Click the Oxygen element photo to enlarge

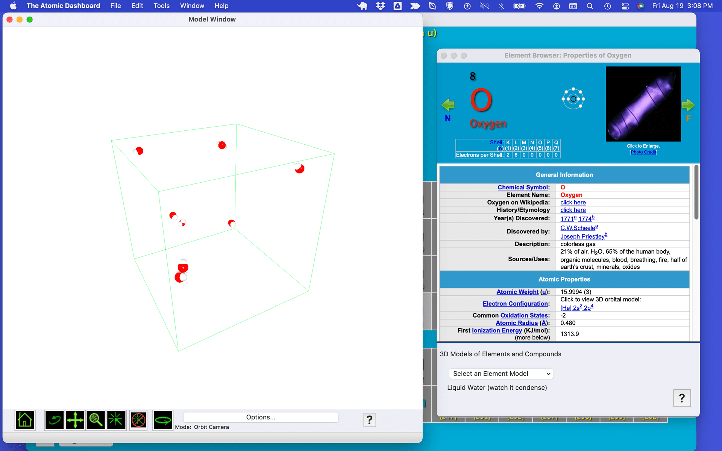point(643,103)
